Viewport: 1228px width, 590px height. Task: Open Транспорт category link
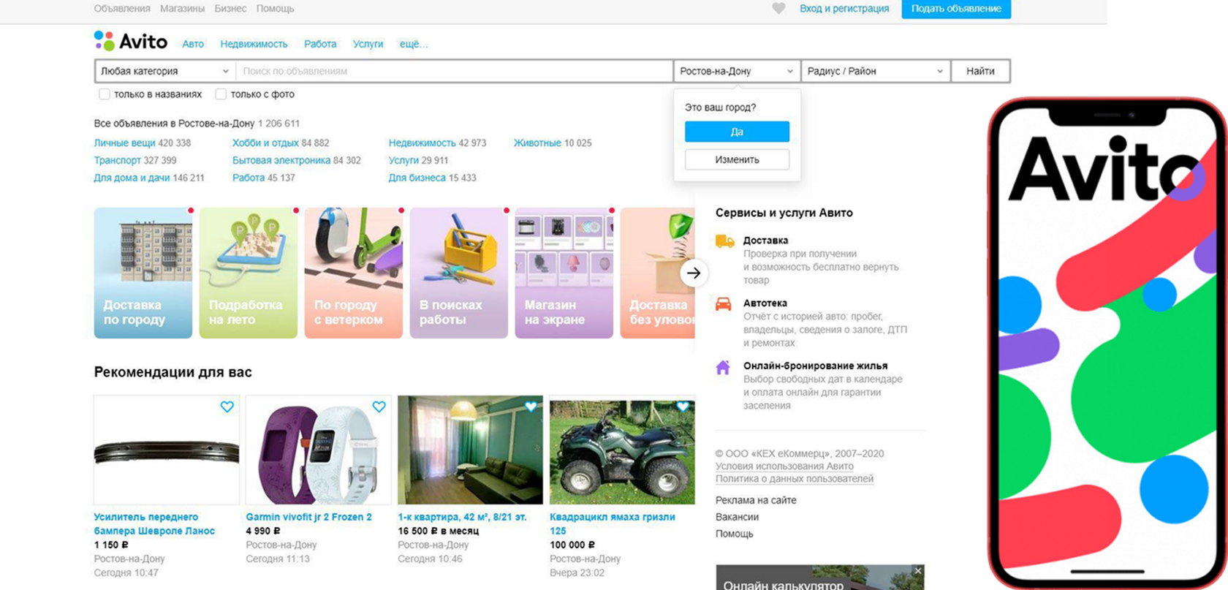tap(117, 160)
